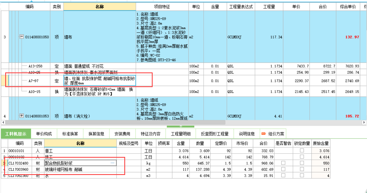This screenshot has height=193, width=367.
Task: Expand item 011408001053 tree node
Action: (x=22, y=116)
